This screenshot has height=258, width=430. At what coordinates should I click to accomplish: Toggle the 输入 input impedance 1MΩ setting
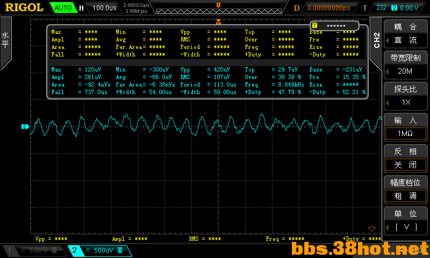(x=405, y=127)
